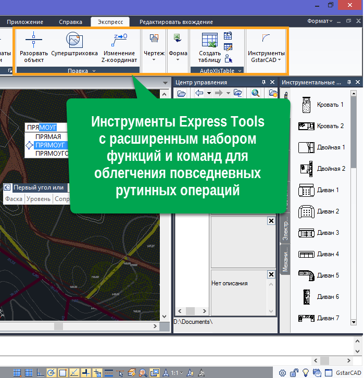Click the drawing area horizontal scrollbar thumb
Viewport: 364px width, 378px height.
tap(58, 326)
